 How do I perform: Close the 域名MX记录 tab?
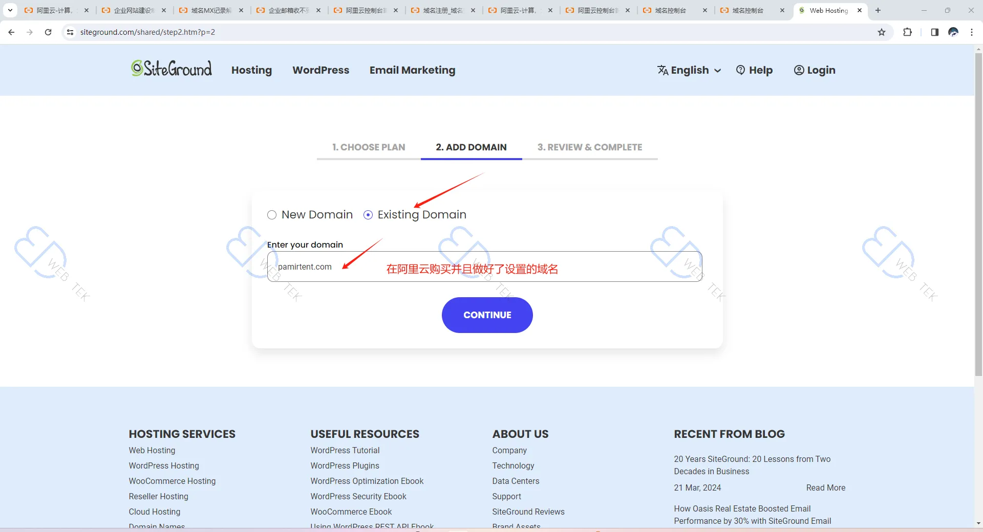241,10
